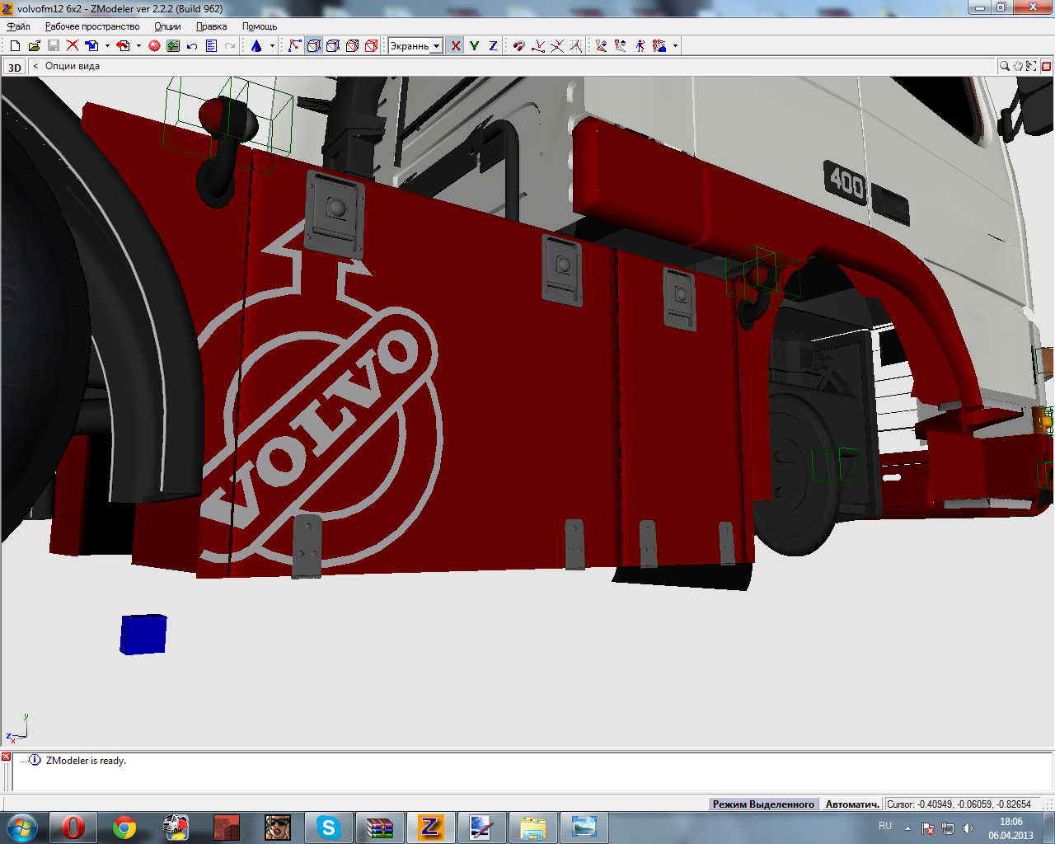Open Skype from the taskbar
This screenshot has height=844, width=1055.
click(x=329, y=827)
